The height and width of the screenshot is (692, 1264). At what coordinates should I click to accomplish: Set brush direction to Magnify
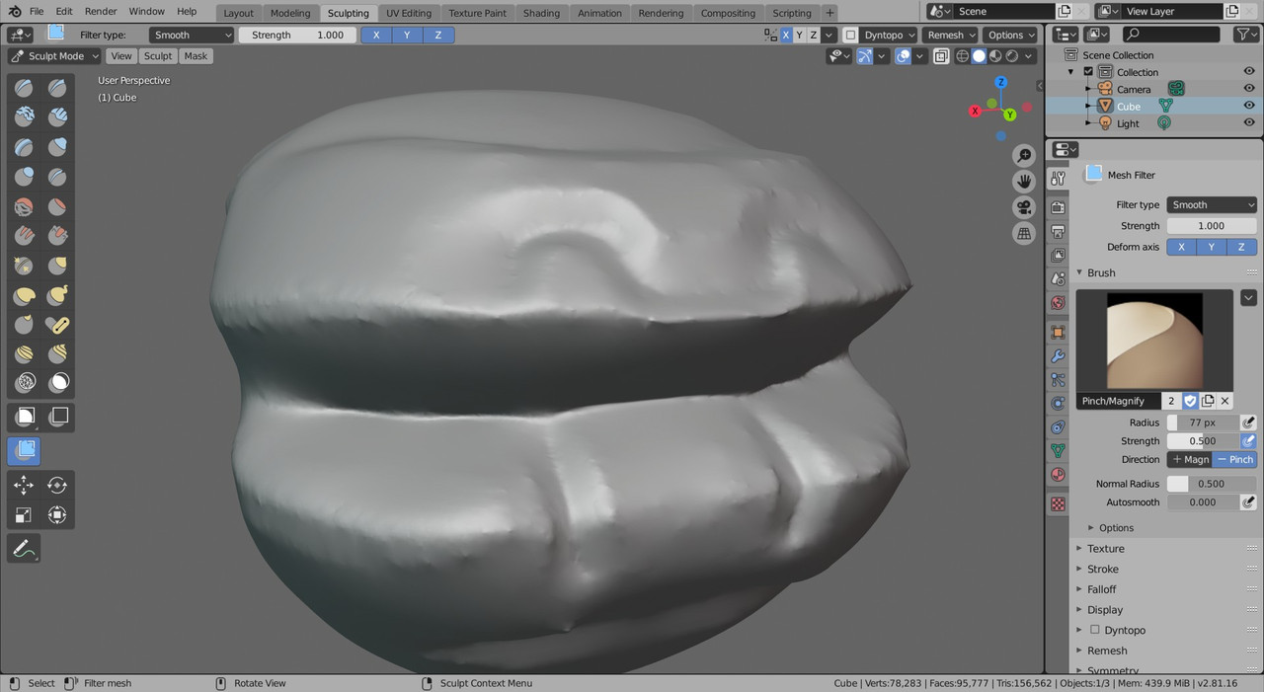pyautogui.click(x=1190, y=459)
